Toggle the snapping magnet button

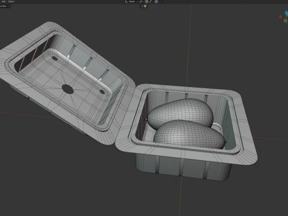pyautogui.click(x=146, y=1)
